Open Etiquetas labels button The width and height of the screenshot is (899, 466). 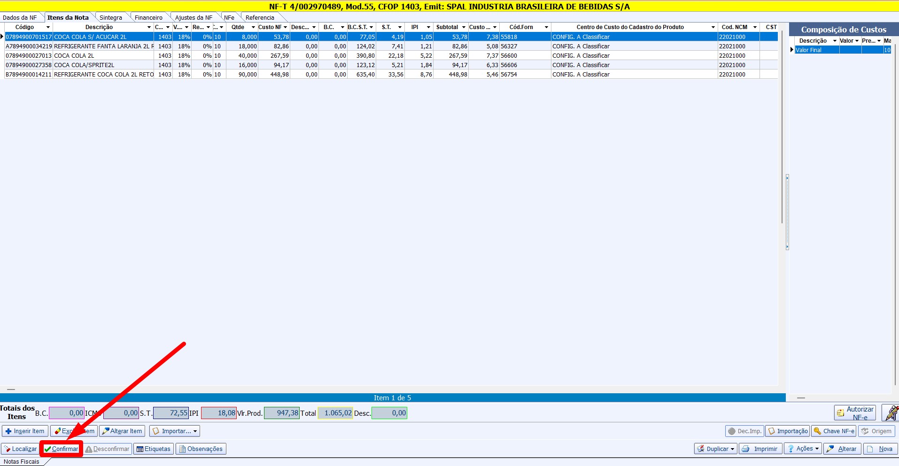[x=154, y=449]
